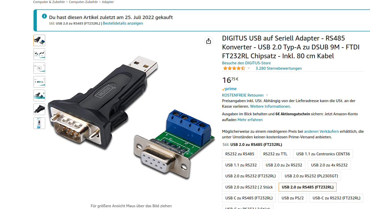This screenshot has width=370, height=209.
Task: Choose the USB 2.0 zu 4x RS232 style
Action: coord(329,165)
